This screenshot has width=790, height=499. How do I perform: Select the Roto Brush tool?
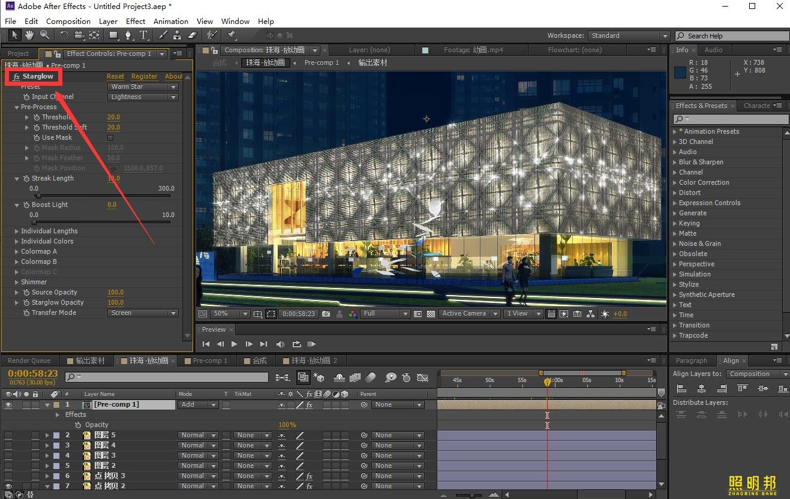212,35
